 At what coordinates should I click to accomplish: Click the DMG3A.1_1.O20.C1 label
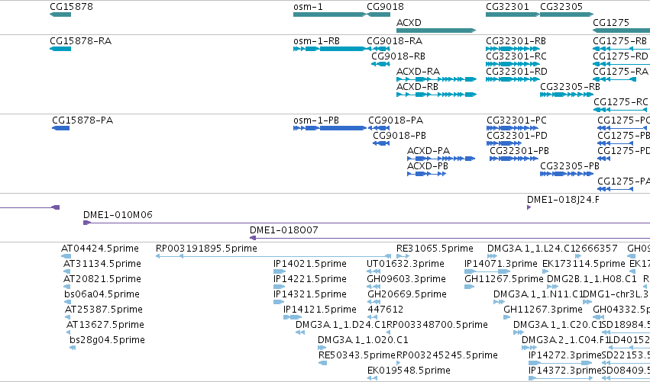[363, 341]
